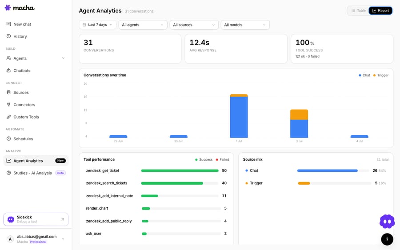
Task: Toggle Failed in Tool performance legend
Action: point(223,159)
